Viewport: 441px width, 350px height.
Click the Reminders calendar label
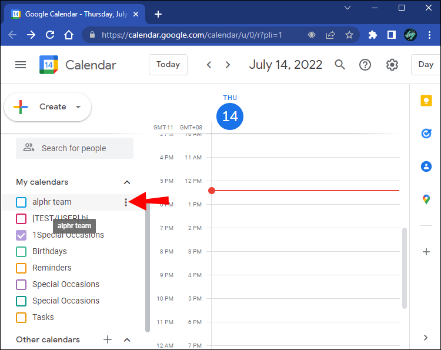tap(52, 268)
